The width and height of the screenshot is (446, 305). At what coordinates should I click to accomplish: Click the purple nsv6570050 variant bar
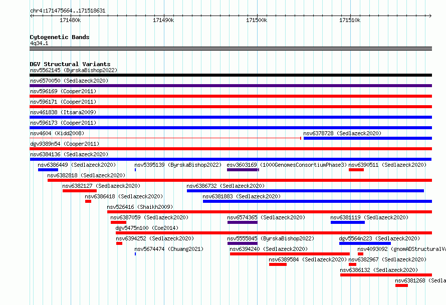point(231,86)
